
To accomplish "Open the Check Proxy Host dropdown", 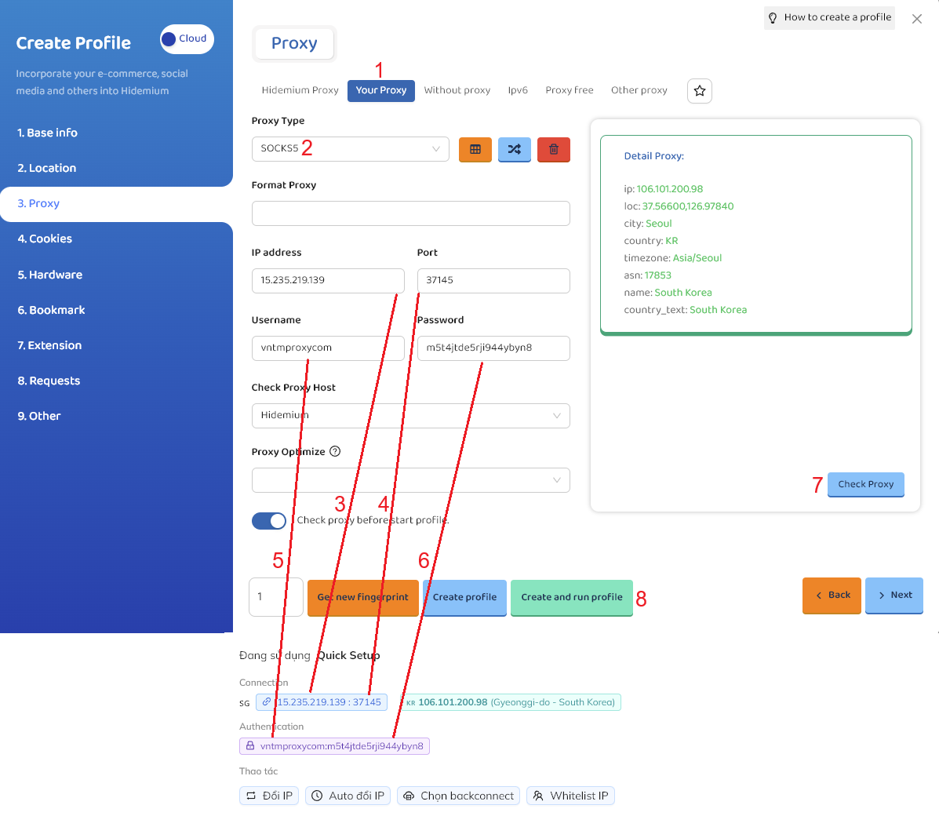I will [410, 416].
